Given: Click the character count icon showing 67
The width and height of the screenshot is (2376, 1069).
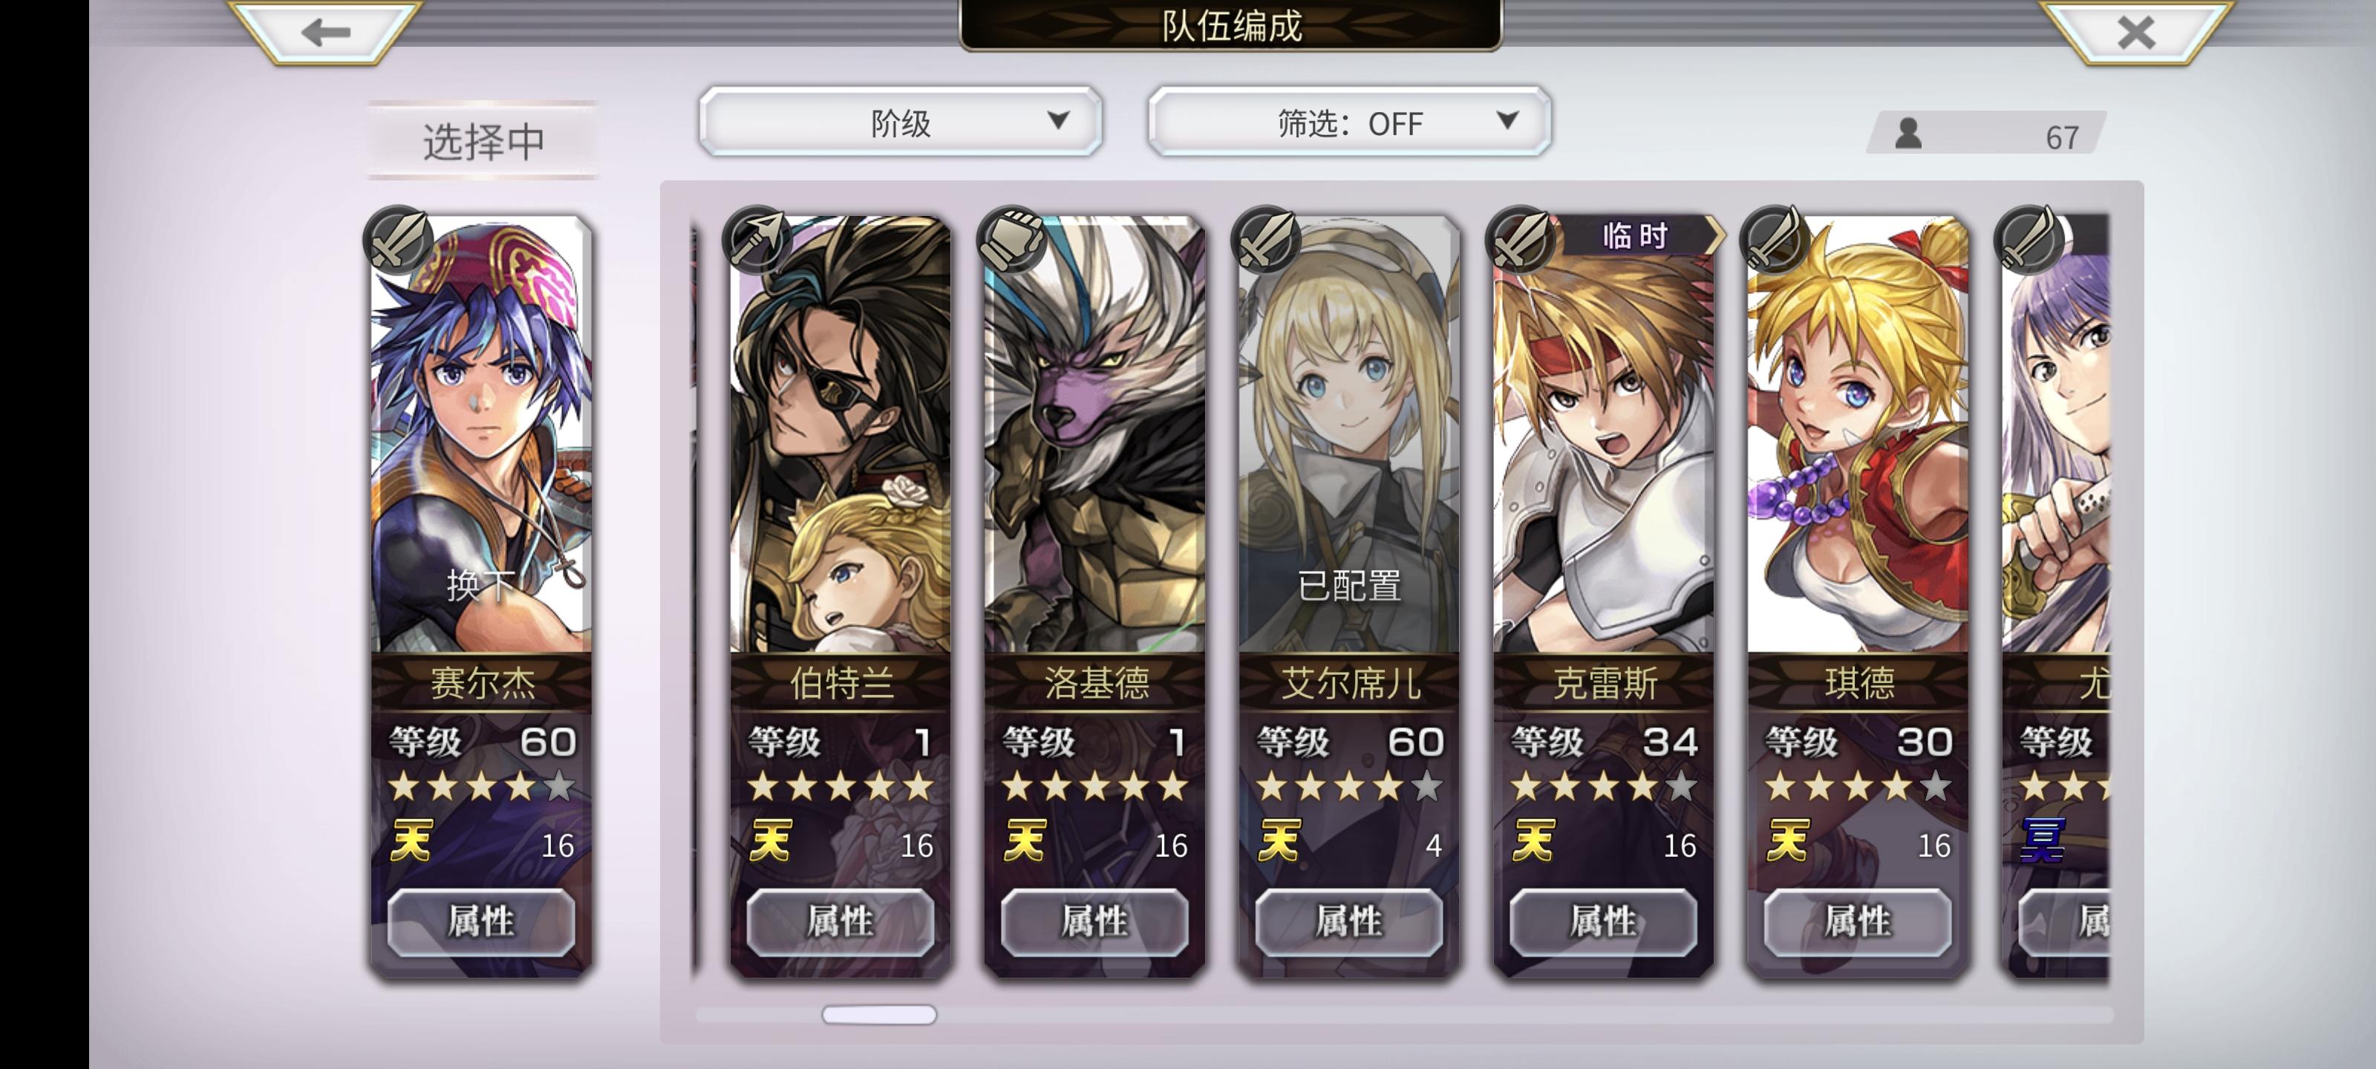Looking at the screenshot, I should click(1908, 134).
